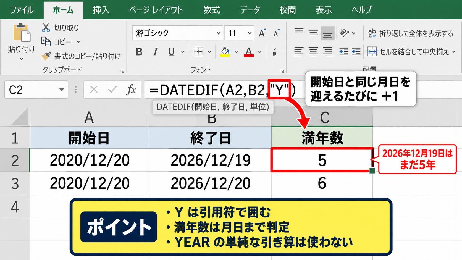The width and height of the screenshot is (462, 260).
Task: Select bottom vertical align icon
Action: pyautogui.click(x=327, y=33)
